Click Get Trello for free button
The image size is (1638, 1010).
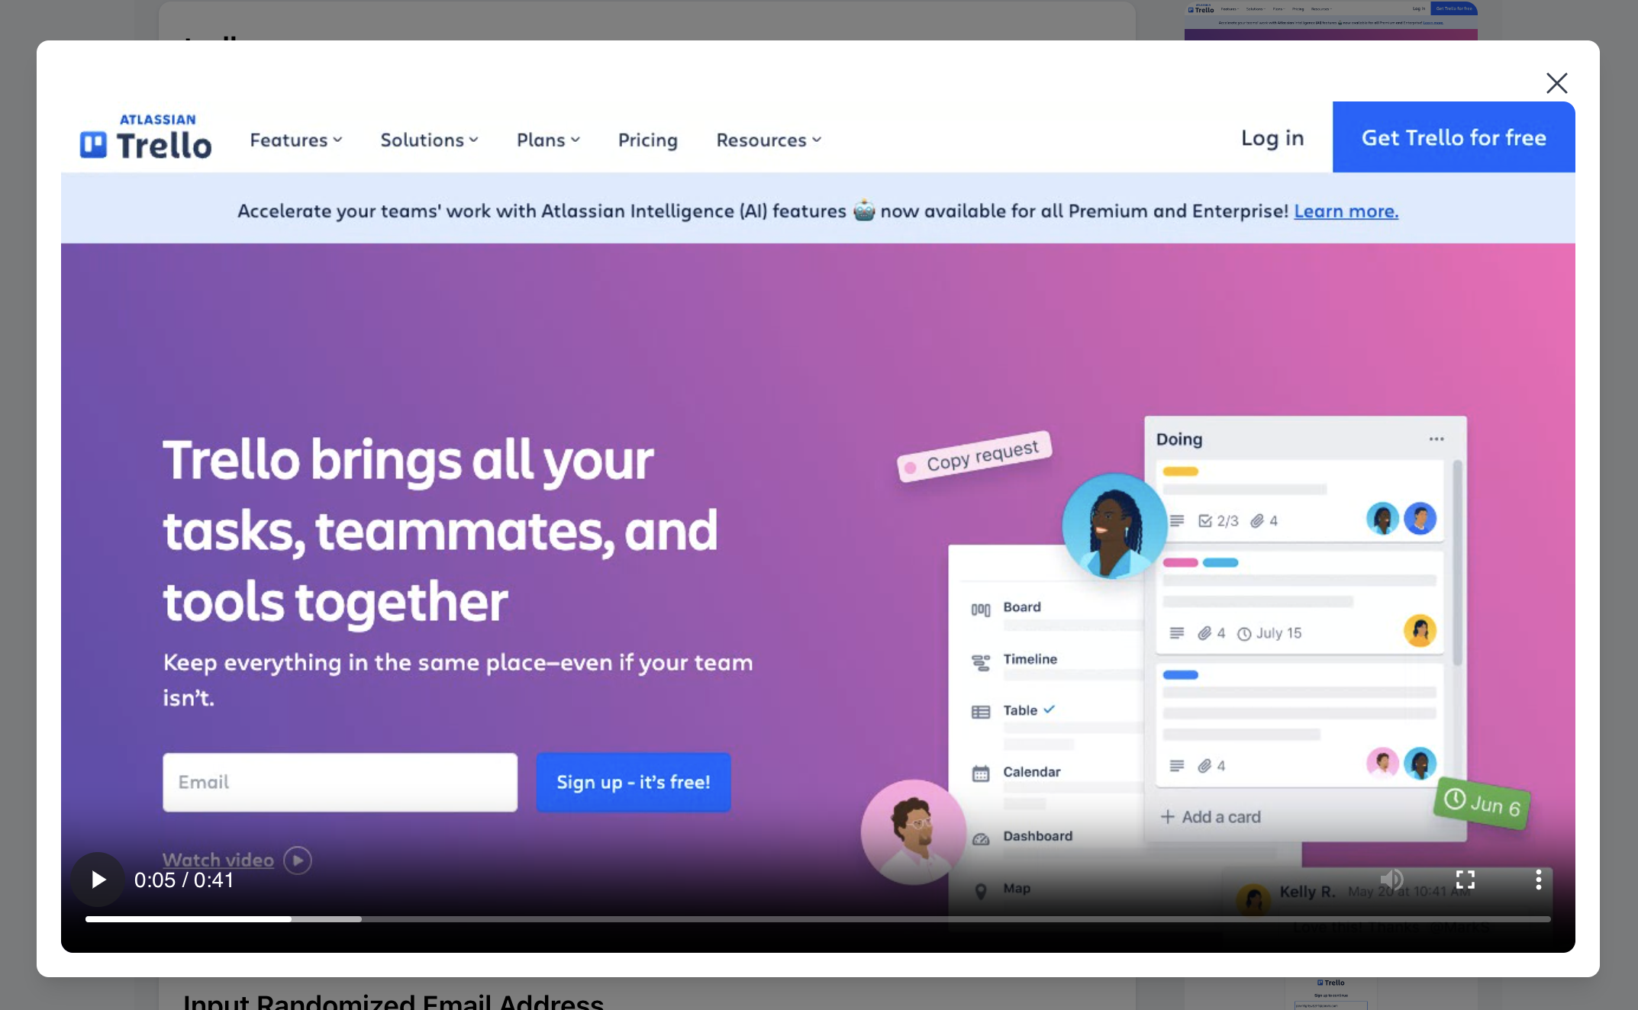[x=1453, y=137]
